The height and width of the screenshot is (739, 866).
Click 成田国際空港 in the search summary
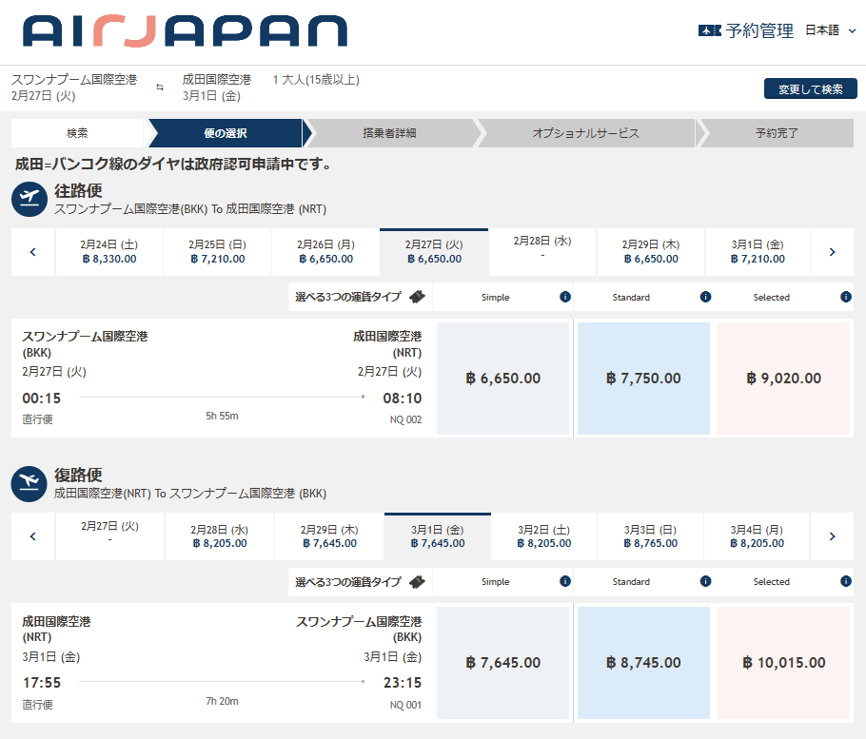pos(217,80)
